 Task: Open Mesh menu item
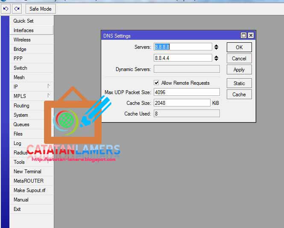[x=32, y=77]
